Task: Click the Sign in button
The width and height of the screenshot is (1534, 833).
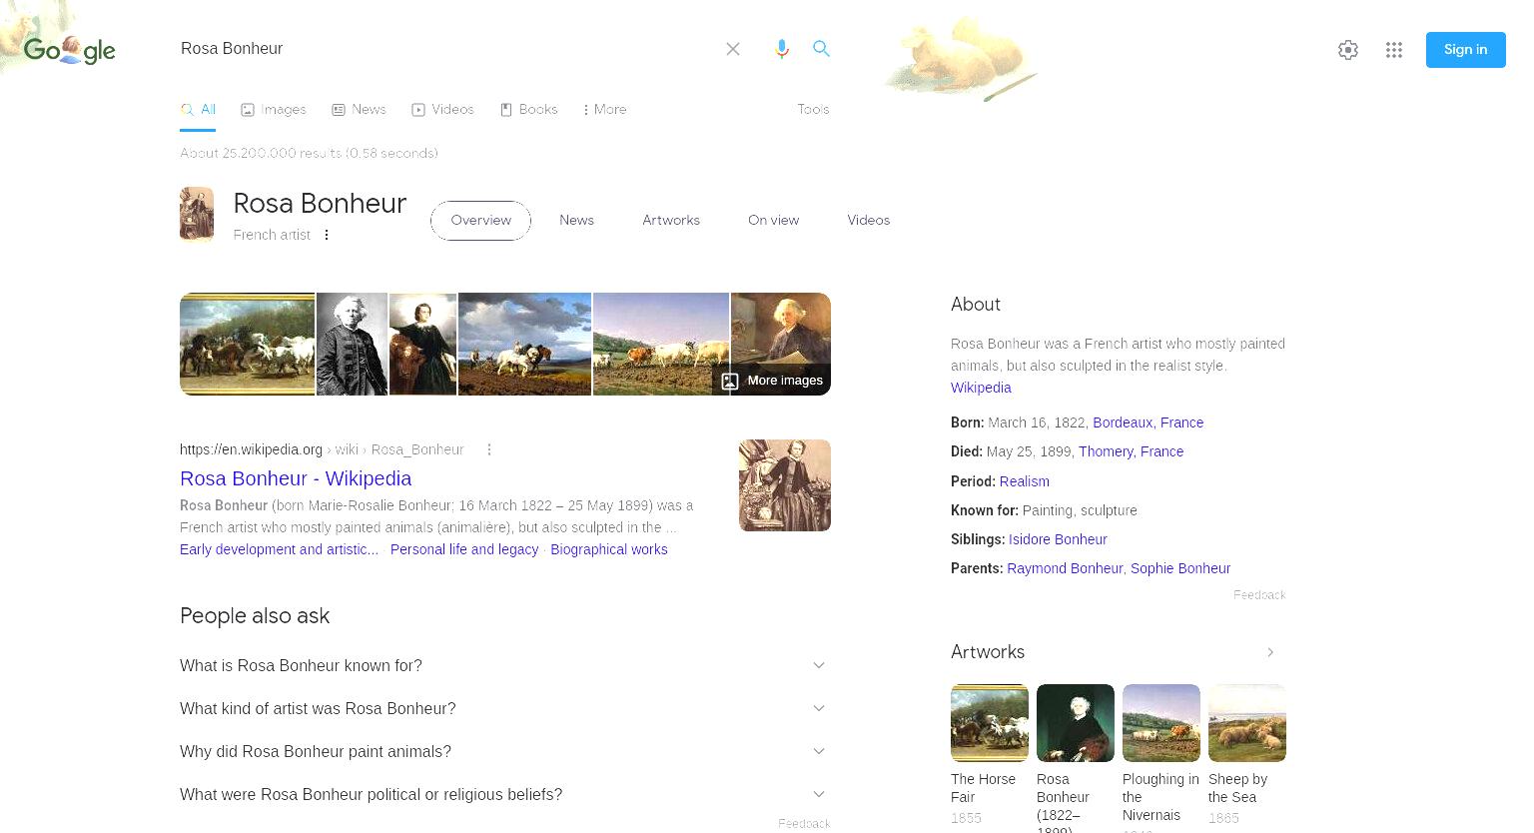Action: (x=1465, y=50)
